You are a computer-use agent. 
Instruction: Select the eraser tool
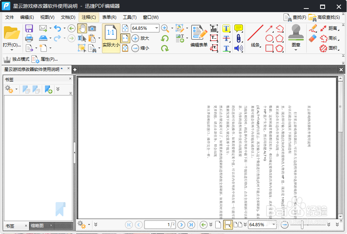point(313,38)
